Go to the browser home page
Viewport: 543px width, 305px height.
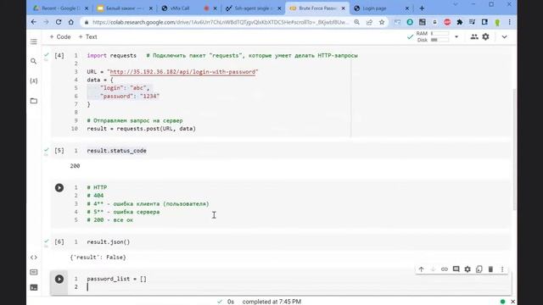pyautogui.click(x=71, y=22)
